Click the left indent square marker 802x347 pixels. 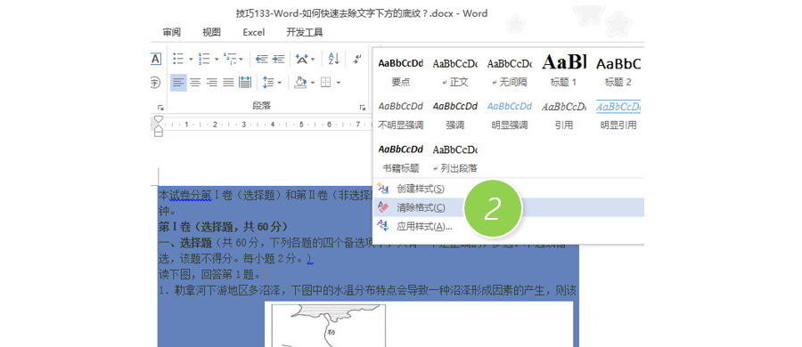coord(159,133)
